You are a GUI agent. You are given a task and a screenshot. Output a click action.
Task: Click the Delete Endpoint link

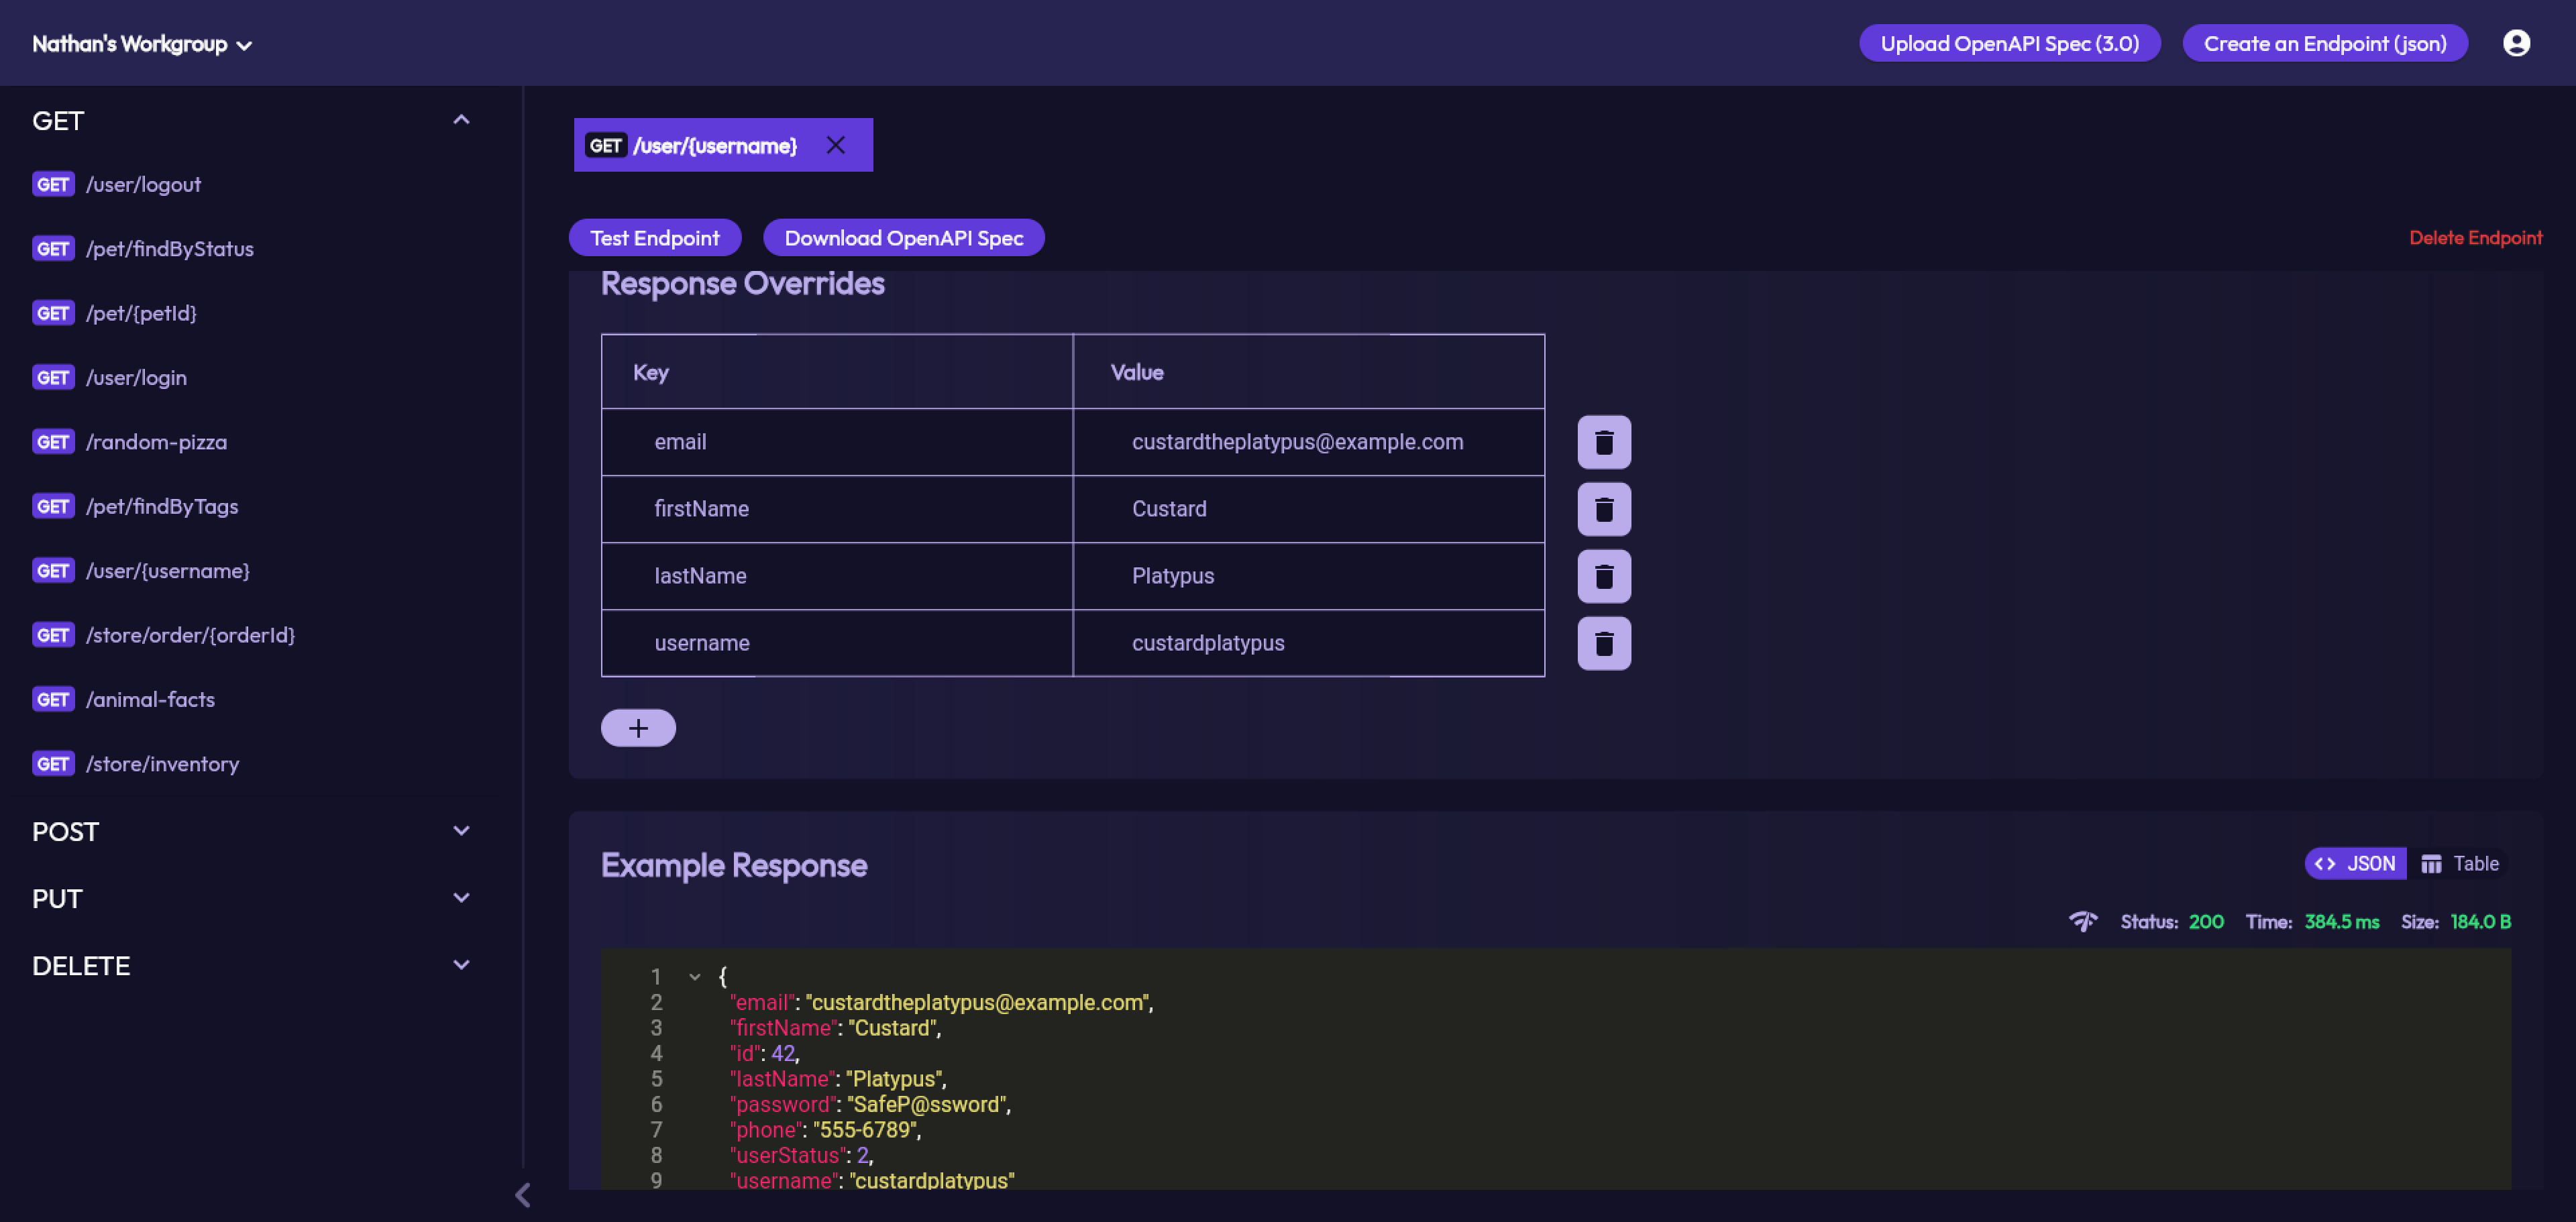click(x=2475, y=238)
